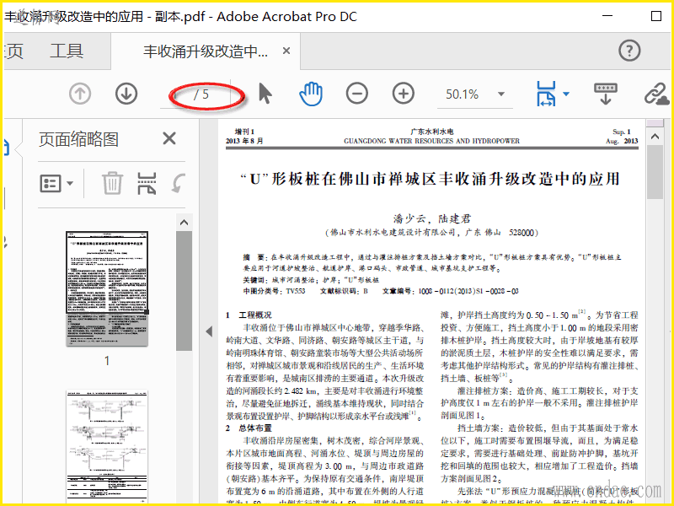
Task: Click the 页面缩略图 panel title
Action: point(78,139)
